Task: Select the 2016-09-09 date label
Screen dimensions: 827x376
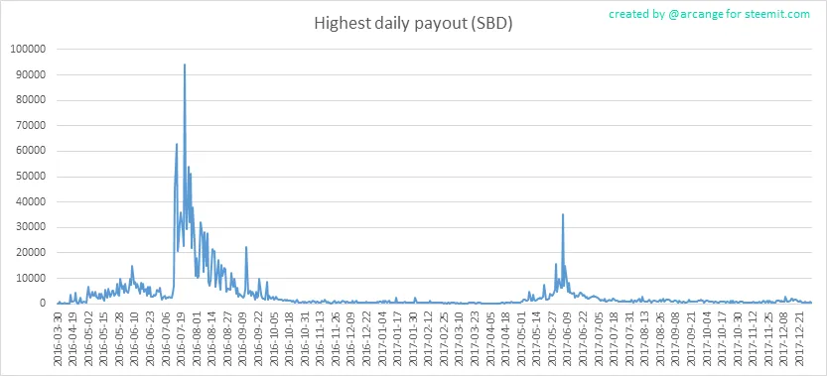Action: click(x=242, y=338)
